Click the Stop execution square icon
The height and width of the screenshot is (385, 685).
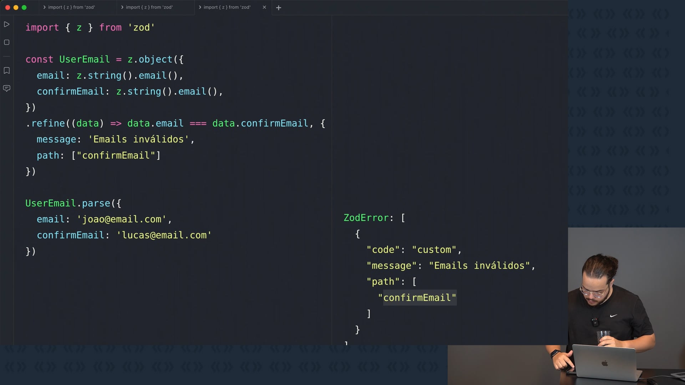[x=6, y=42]
